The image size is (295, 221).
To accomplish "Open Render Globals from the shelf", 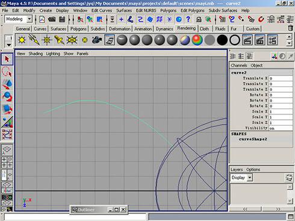I will pyautogui.click(x=272, y=40).
